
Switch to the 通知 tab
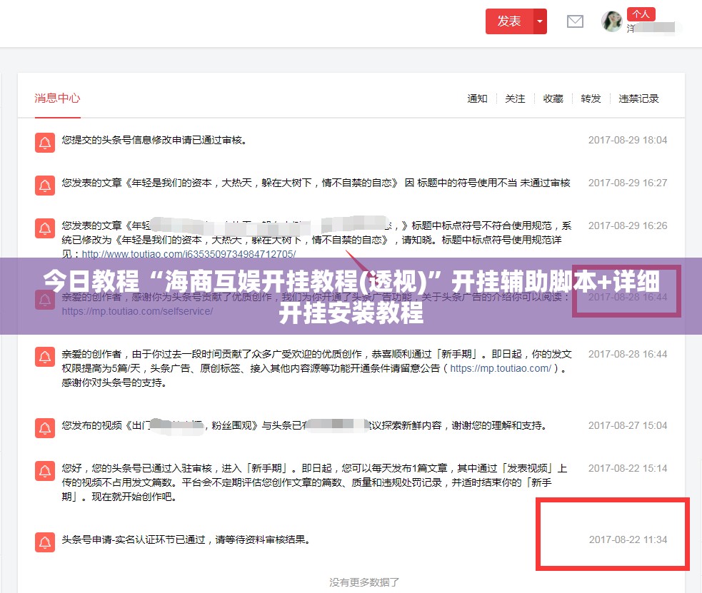[x=477, y=98]
